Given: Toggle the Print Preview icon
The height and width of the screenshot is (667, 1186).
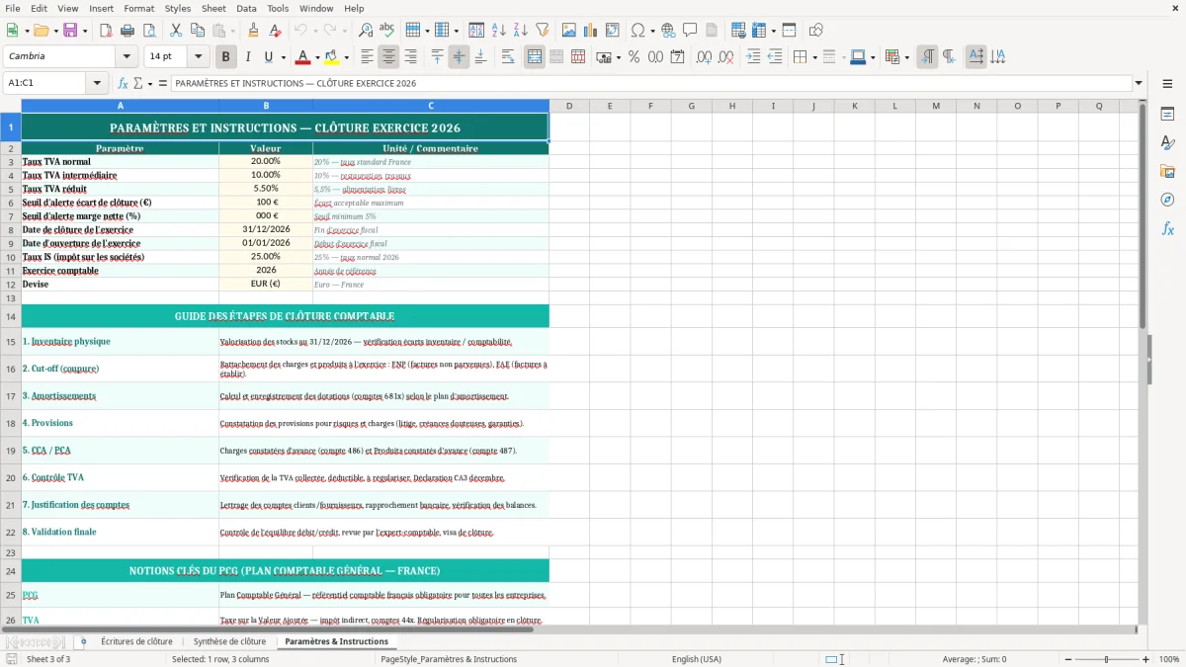Looking at the screenshot, I should coord(149,31).
